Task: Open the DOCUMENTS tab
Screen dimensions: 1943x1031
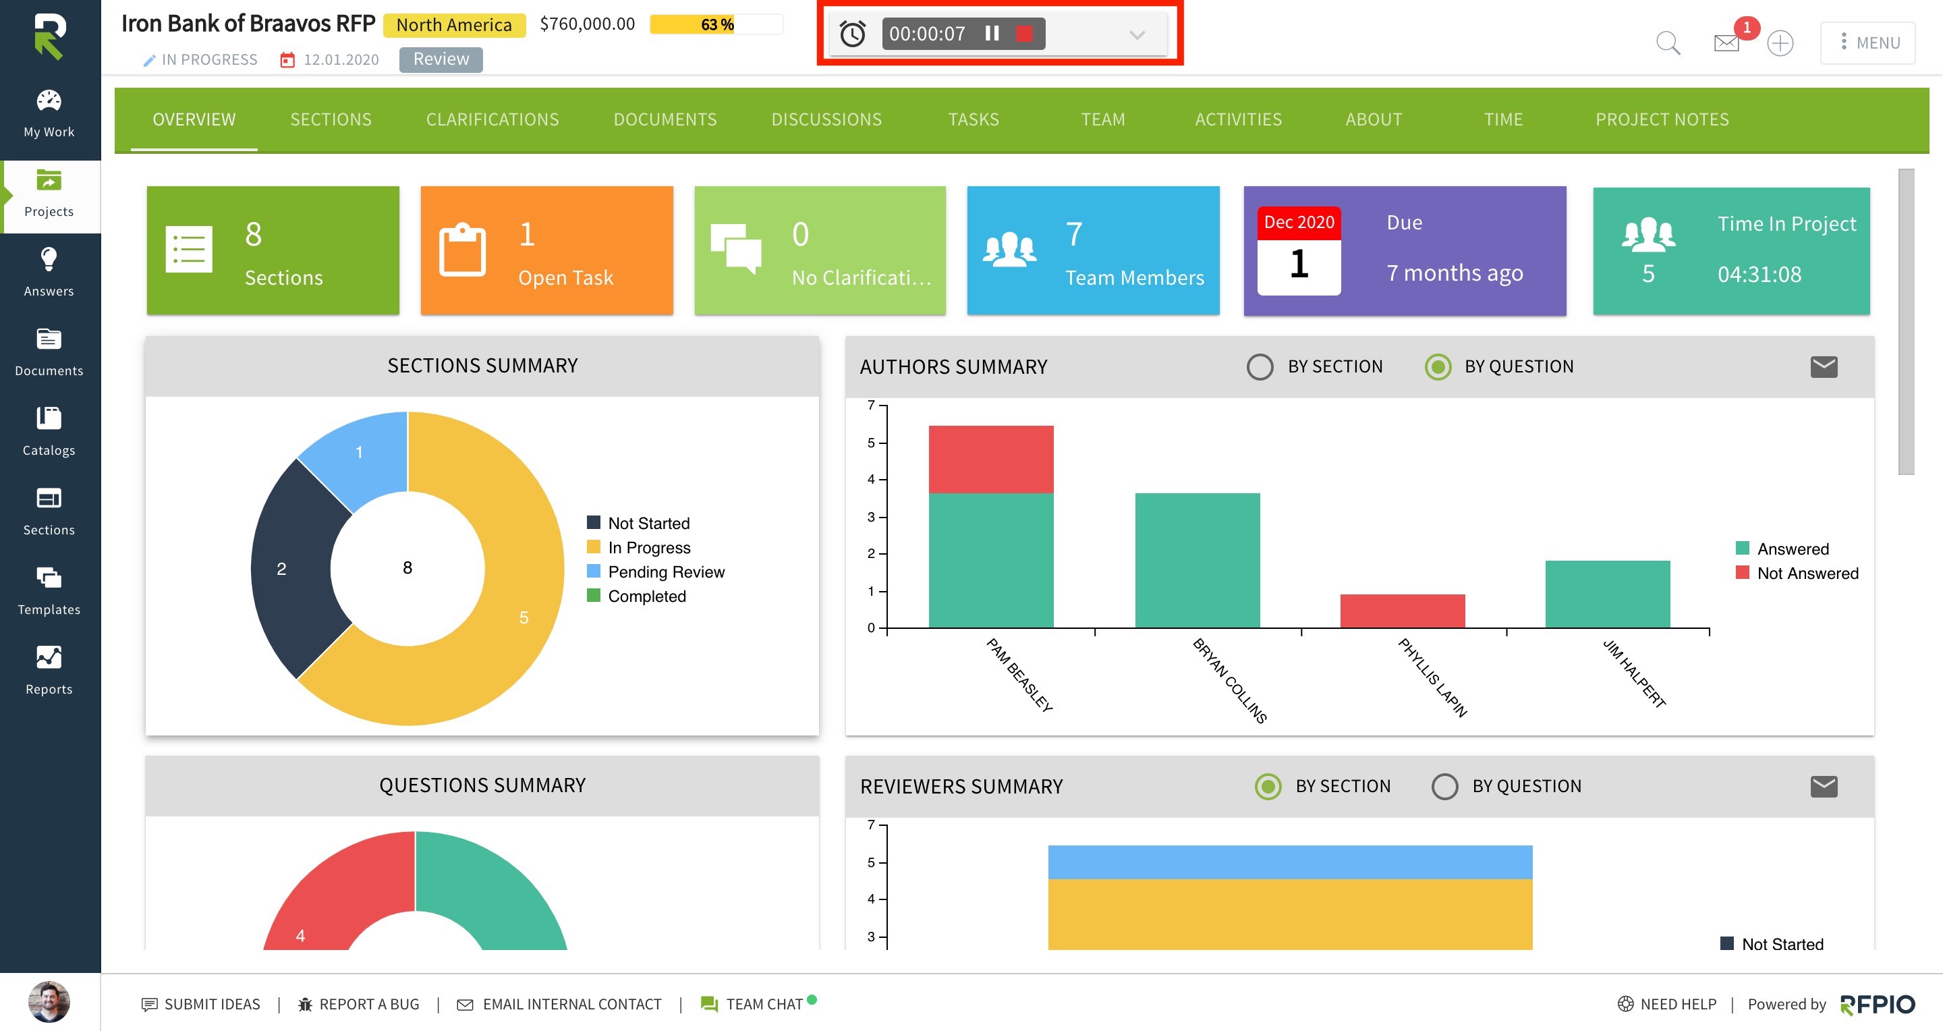Action: 665,119
